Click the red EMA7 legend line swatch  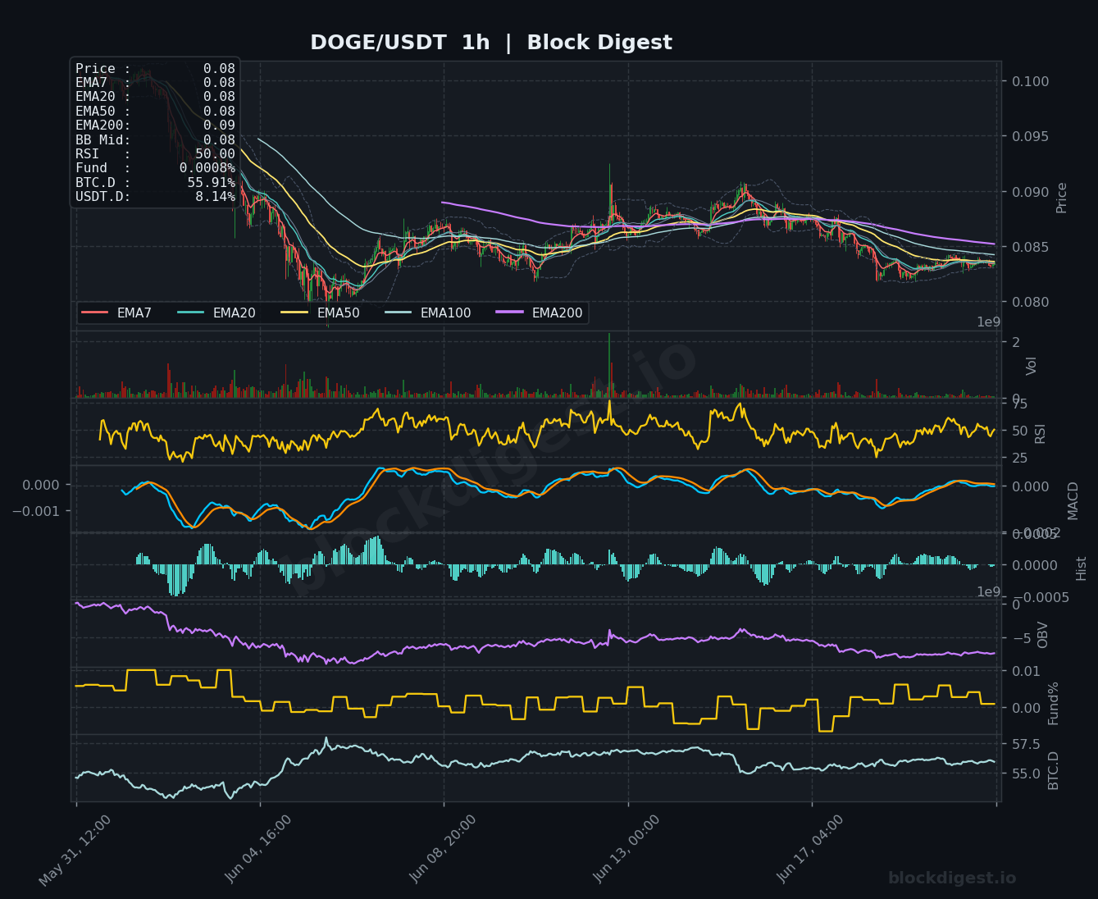point(94,313)
